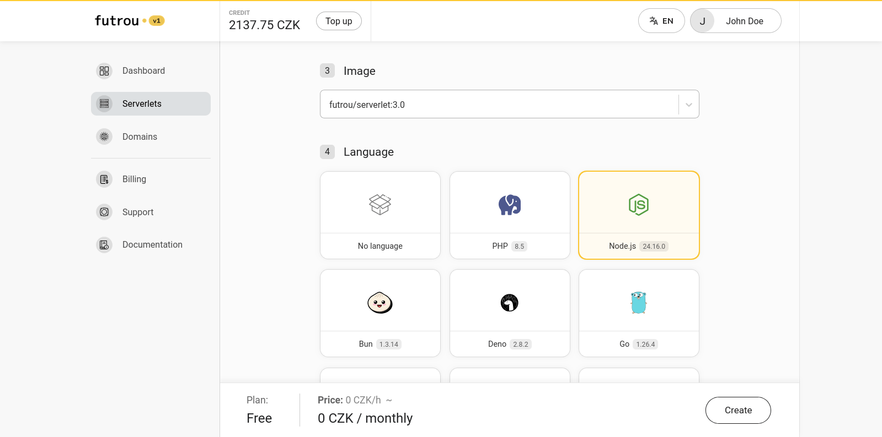Top up account credit
The image size is (882, 437).
pos(339,21)
